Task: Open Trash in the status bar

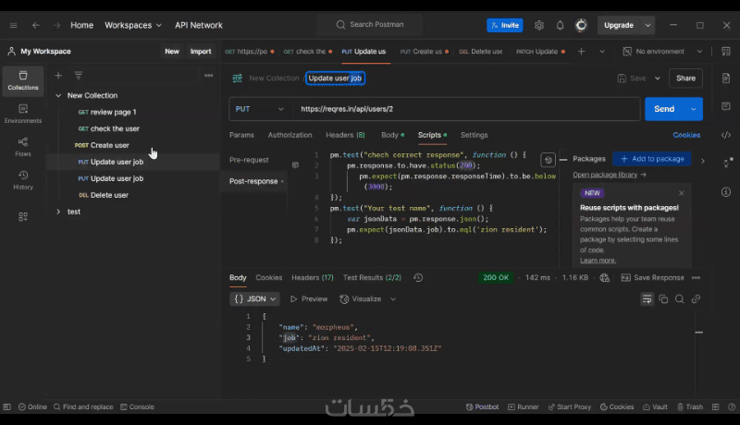Action: click(690, 407)
